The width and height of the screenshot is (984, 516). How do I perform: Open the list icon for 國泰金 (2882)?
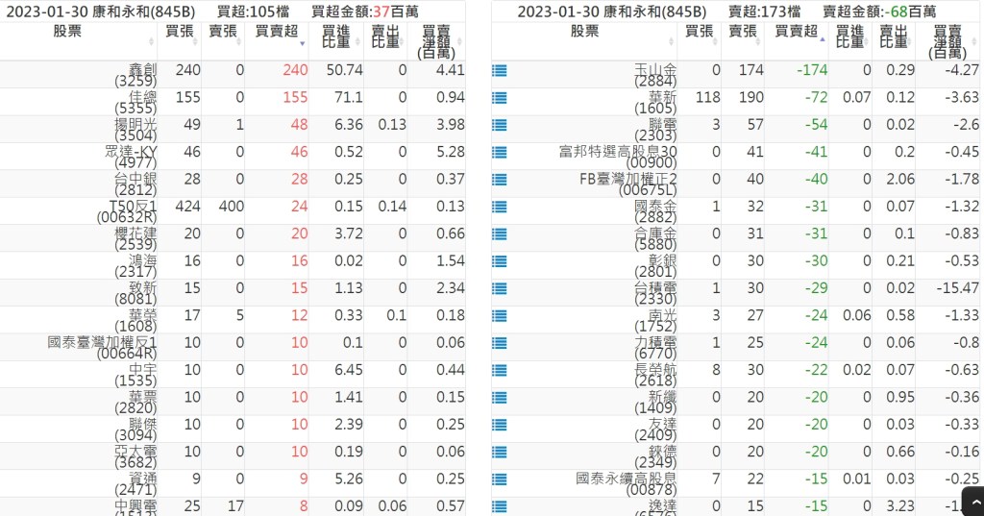coord(499,206)
